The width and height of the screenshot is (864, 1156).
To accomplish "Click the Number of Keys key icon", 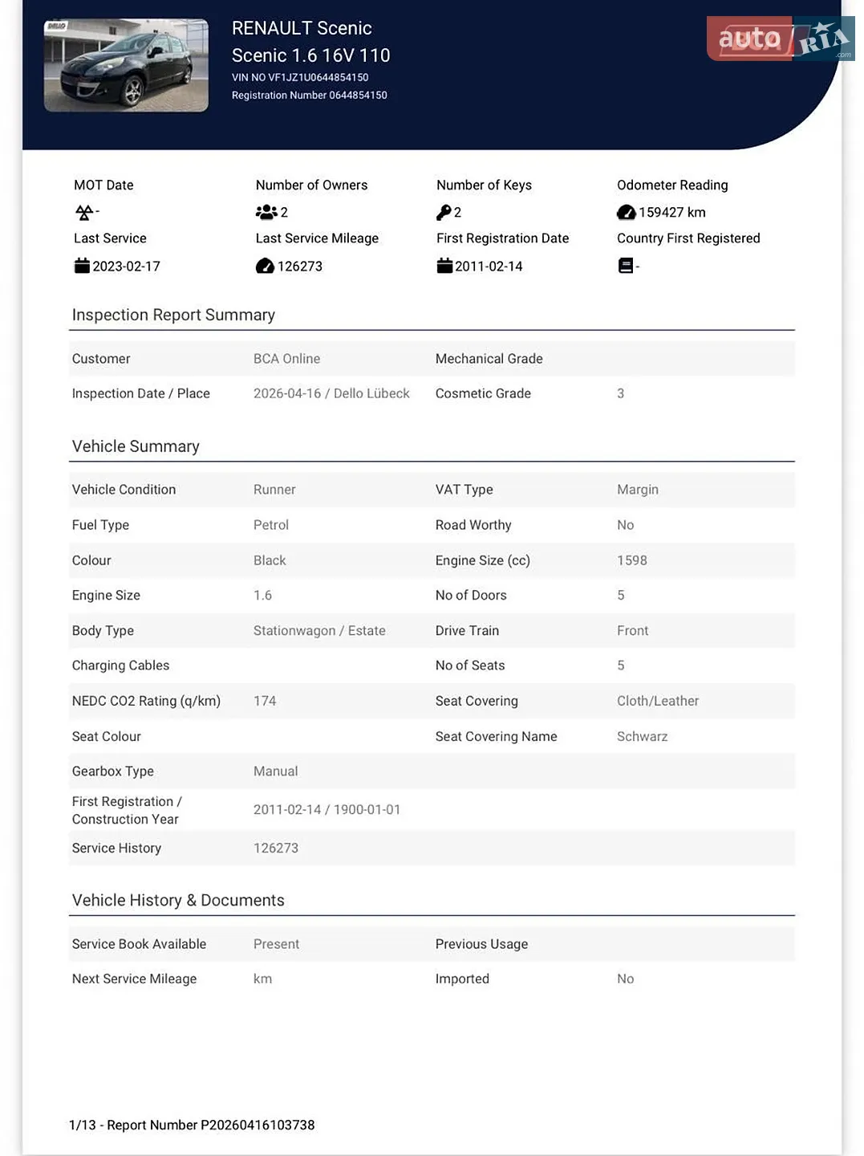I will point(444,213).
